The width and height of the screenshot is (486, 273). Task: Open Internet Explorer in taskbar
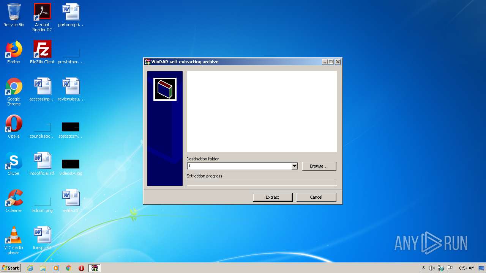click(x=30, y=268)
